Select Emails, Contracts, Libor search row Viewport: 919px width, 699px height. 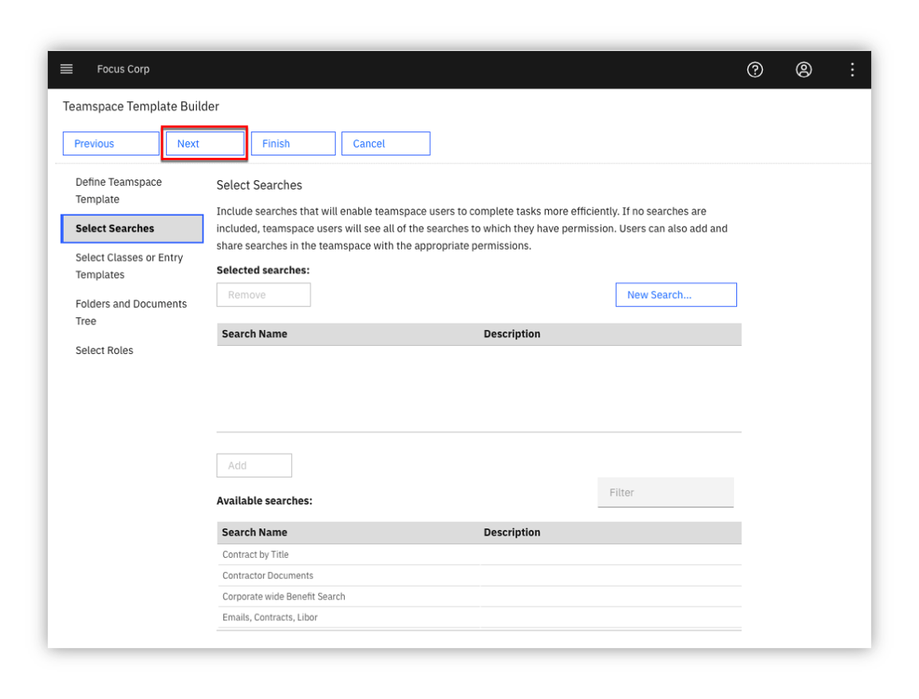coord(479,617)
